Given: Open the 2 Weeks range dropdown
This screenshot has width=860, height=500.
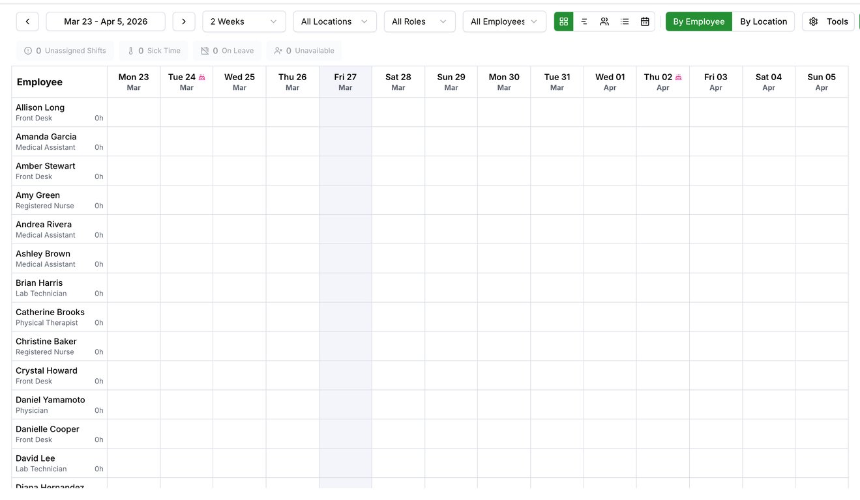Looking at the screenshot, I should (x=244, y=21).
